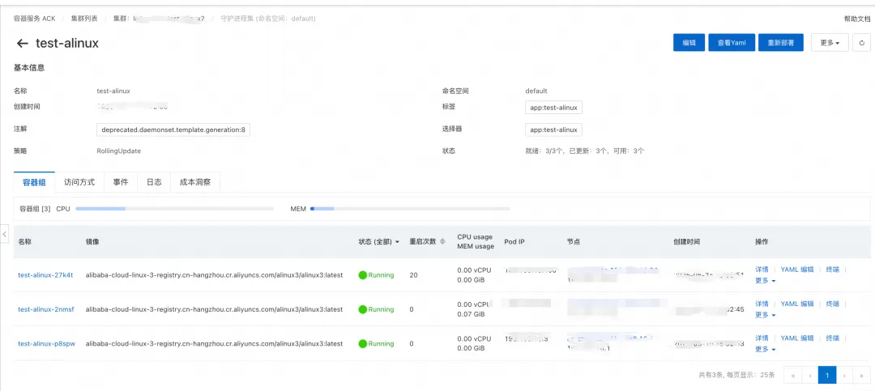Expand the 状态 (全部) filter dropdown
This screenshot has width=875, height=391.
pos(379,241)
